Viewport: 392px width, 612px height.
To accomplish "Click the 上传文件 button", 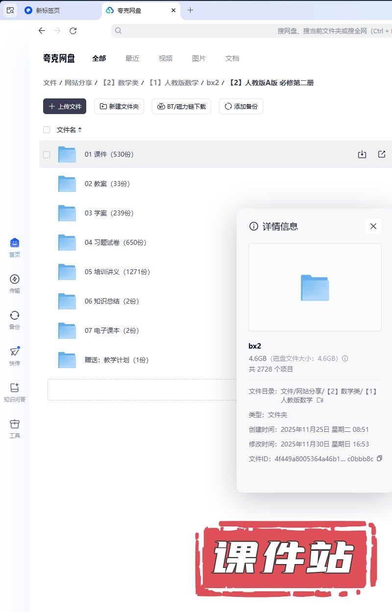I will 65,106.
